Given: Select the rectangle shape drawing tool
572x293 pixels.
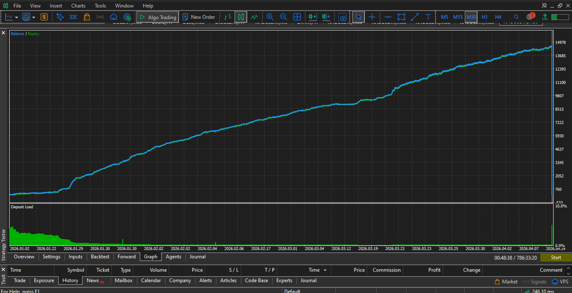Looking at the screenshot, I should (401, 17).
